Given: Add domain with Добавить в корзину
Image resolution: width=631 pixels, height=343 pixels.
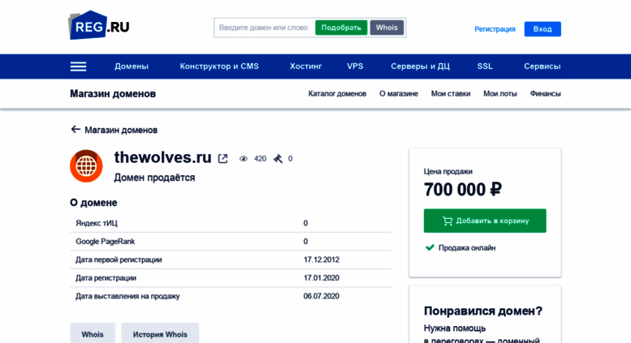Looking at the screenshot, I should pos(485,221).
